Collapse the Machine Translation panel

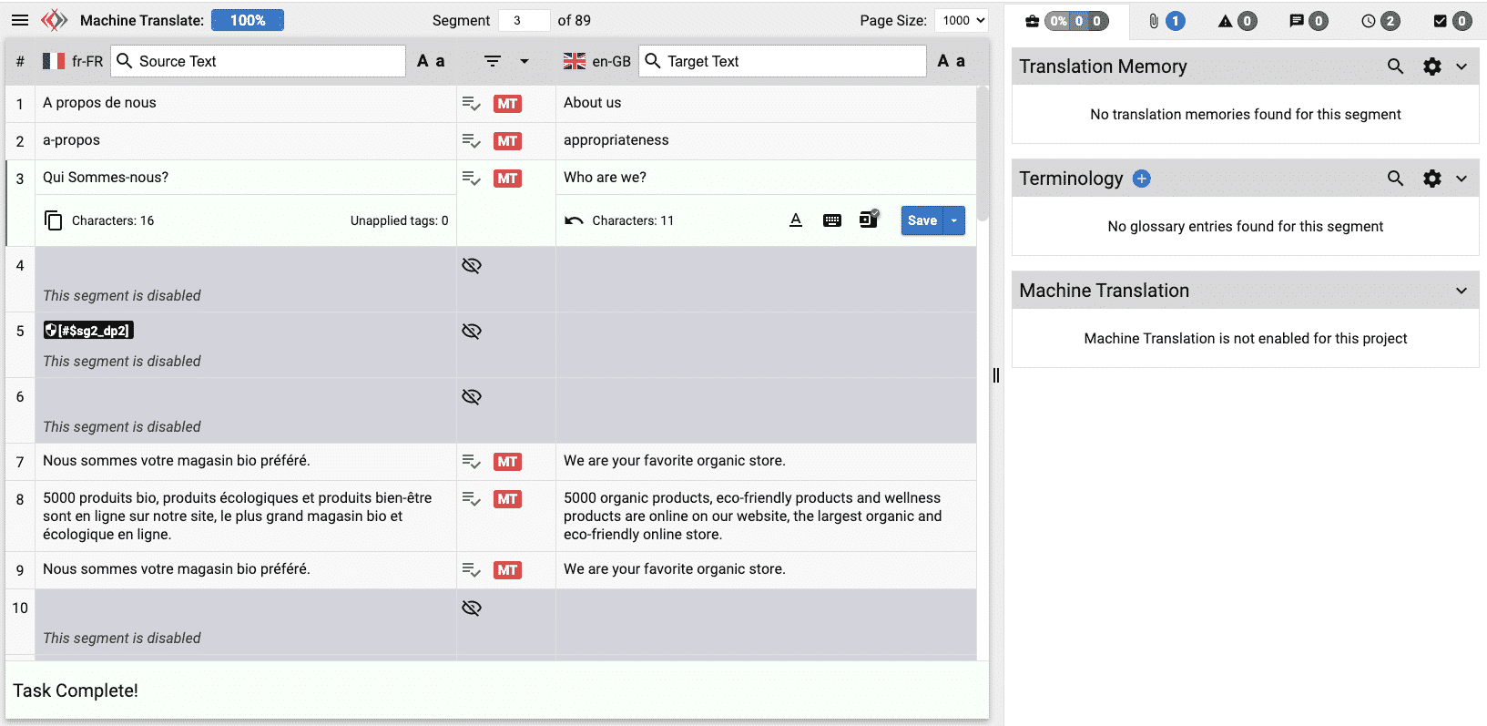[x=1462, y=291]
